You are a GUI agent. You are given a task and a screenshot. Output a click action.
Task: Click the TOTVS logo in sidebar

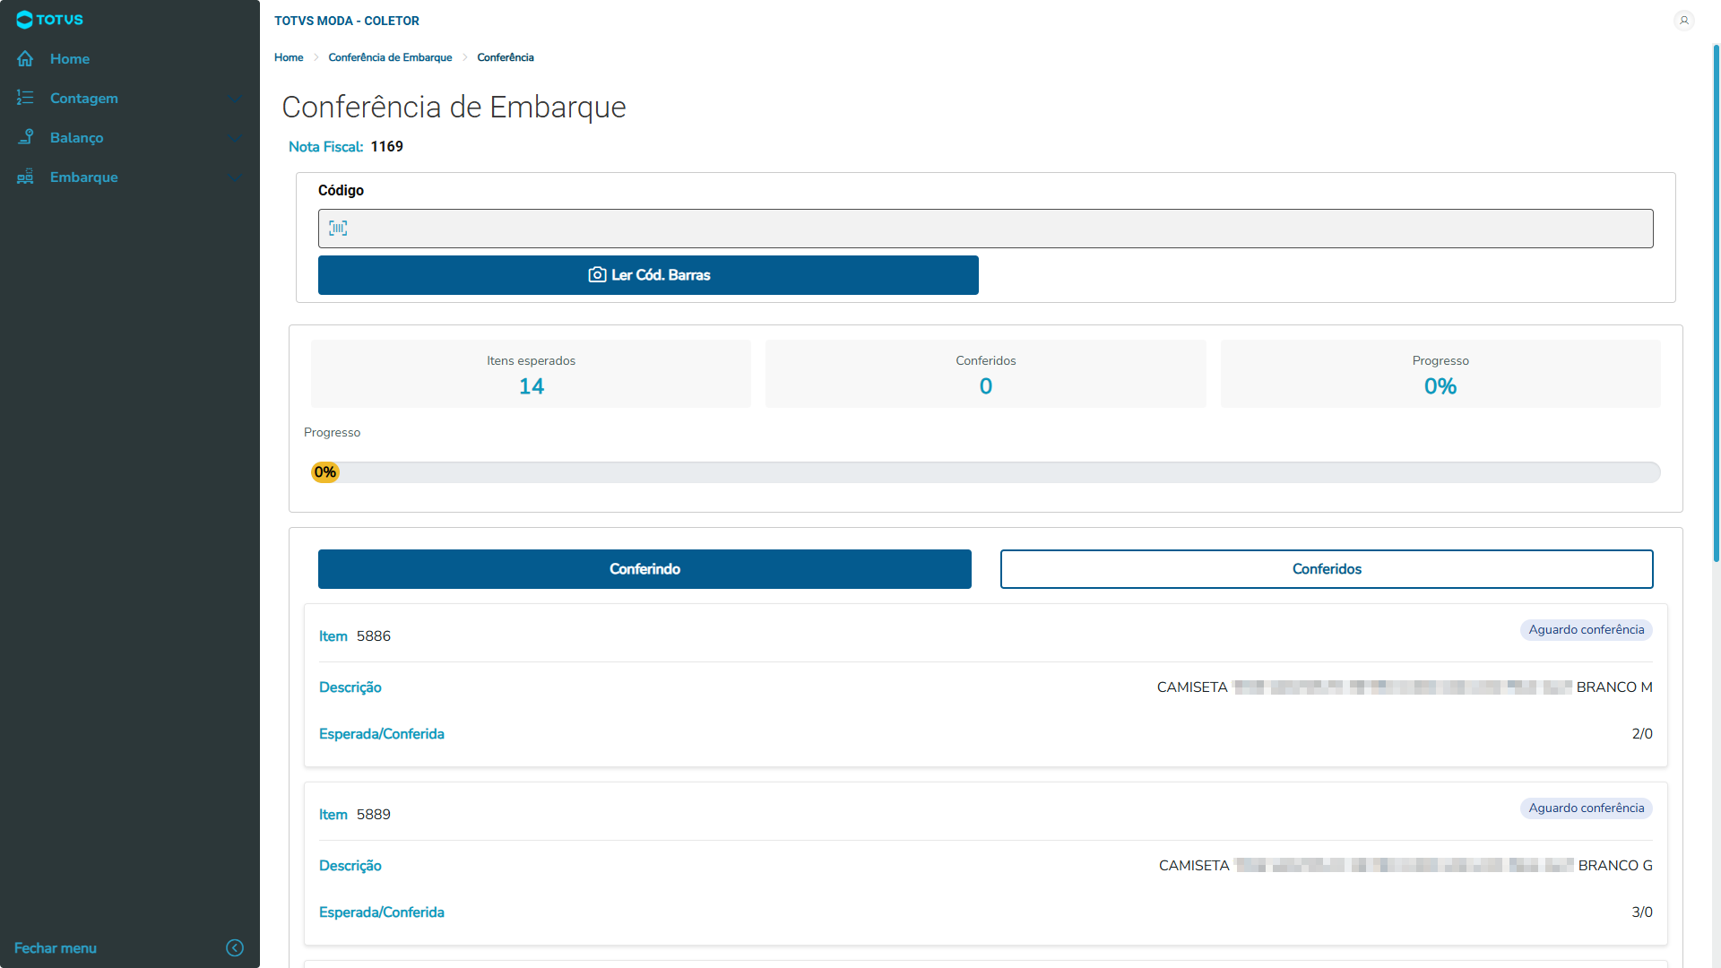pyautogui.click(x=50, y=20)
